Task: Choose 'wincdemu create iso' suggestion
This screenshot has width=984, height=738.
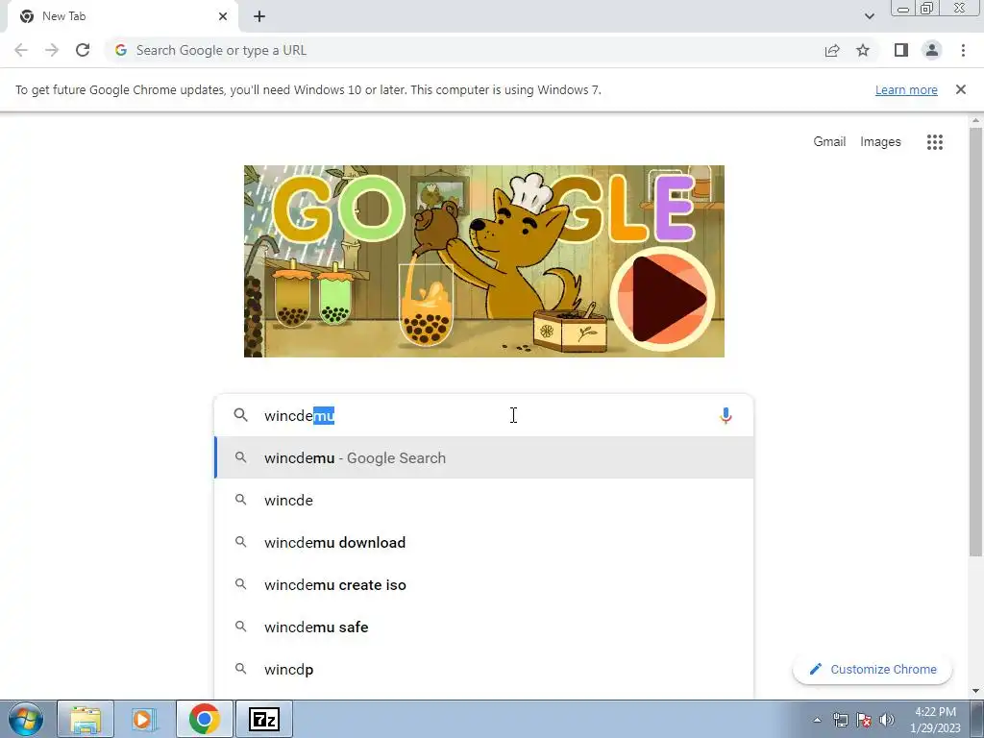Action: tap(483, 585)
